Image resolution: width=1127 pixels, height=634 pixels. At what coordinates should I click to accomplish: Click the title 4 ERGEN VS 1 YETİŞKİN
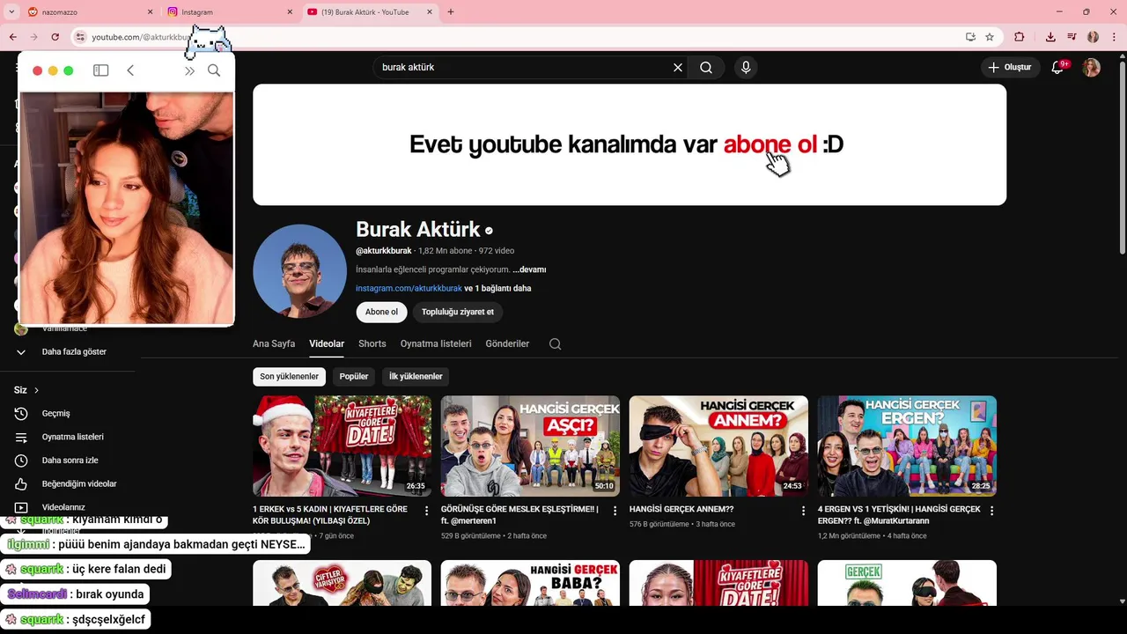[899, 515]
